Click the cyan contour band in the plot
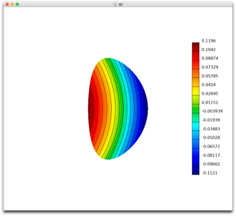Viewport: 236px width, 216px height. click(x=129, y=108)
